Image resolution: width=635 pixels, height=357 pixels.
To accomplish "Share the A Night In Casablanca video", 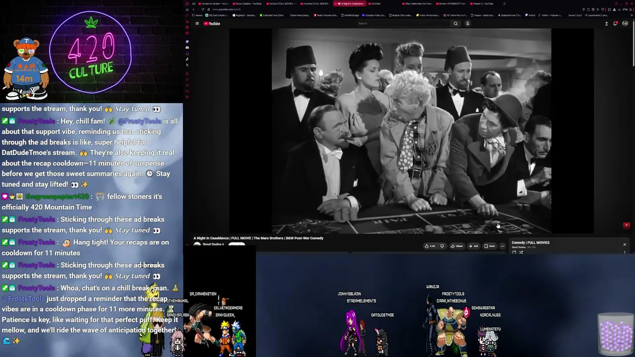I will [457, 246].
